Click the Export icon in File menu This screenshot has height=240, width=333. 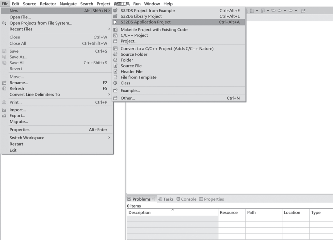pyautogui.click(x=4, y=116)
